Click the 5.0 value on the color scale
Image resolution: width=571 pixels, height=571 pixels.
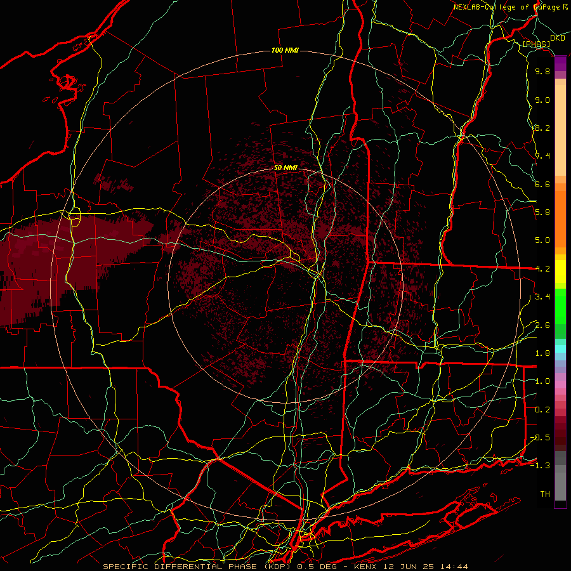click(542, 240)
